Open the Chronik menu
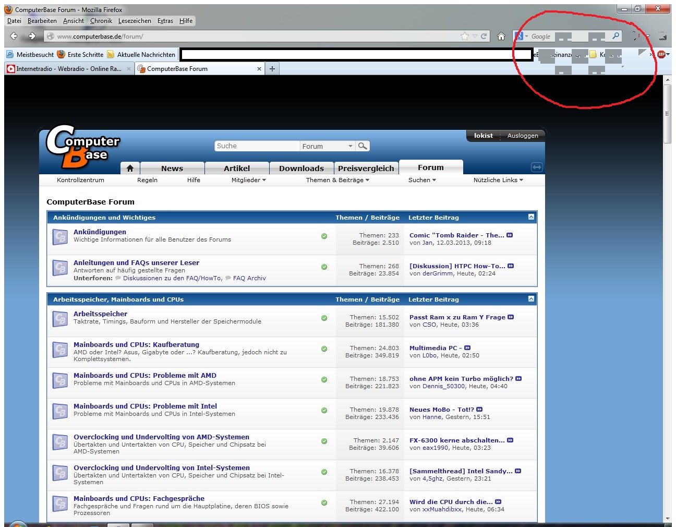Viewport: 676px width, 527px height. pyautogui.click(x=101, y=21)
